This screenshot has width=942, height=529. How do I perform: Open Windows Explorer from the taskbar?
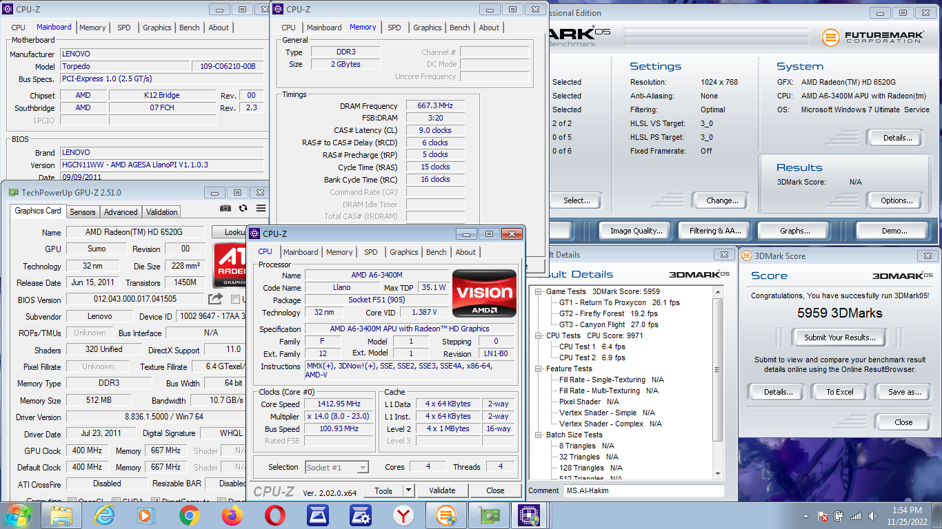(x=61, y=515)
